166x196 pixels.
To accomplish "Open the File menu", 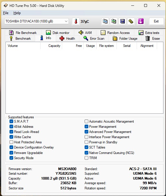I will point(6,13).
